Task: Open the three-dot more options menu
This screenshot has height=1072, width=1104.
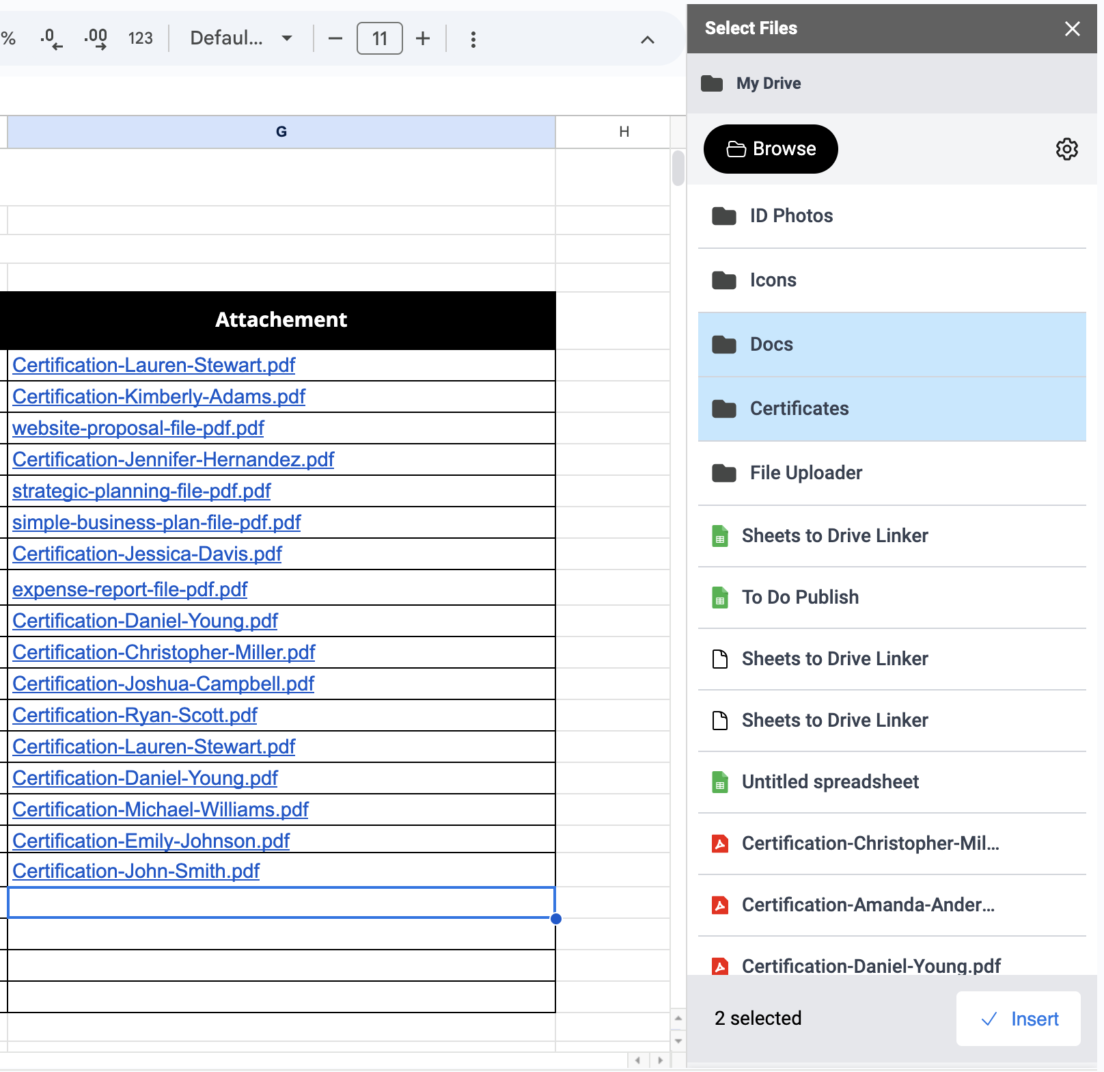Action: pos(473,39)
